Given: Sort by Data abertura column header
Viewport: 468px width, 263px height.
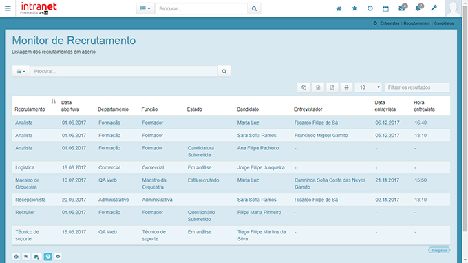Looking at the screenshot, I should point(70,105).
